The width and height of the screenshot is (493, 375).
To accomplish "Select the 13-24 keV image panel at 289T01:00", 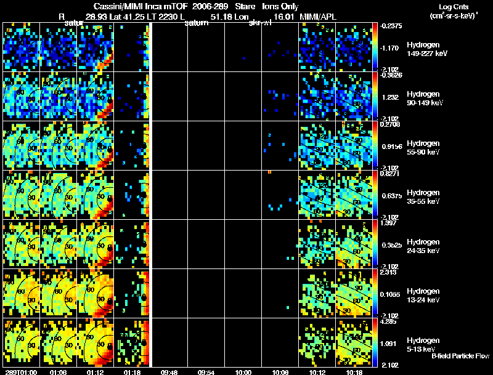I will point(21,293).
